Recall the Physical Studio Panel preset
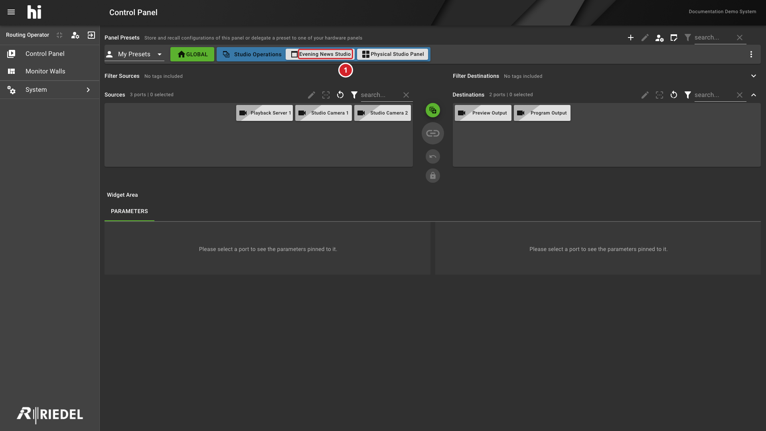This screenshot has height=431, width=766. (393, 54)
